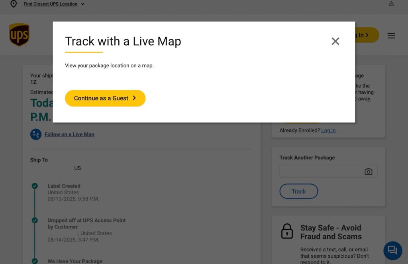Open the hamburger menu

pos(391,35)
